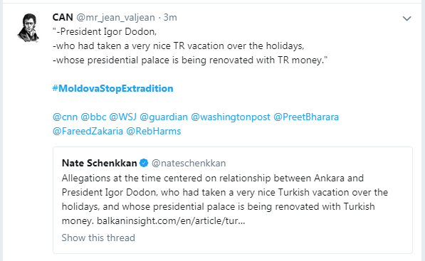Open the @cnn mention
The width and height of the screenshot is (425, 261).
[x=65, y=117]
